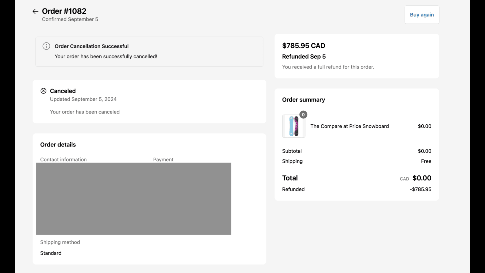The width and height of the screenshot is (485, 273).
Task: Click the quantity badge on the snowboard thumbnail
Action: coord(303,115)
